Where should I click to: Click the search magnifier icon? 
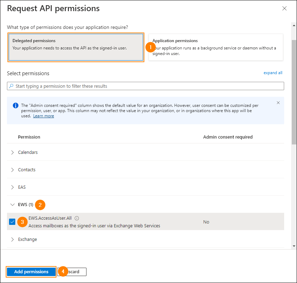[x=11, y=86]
